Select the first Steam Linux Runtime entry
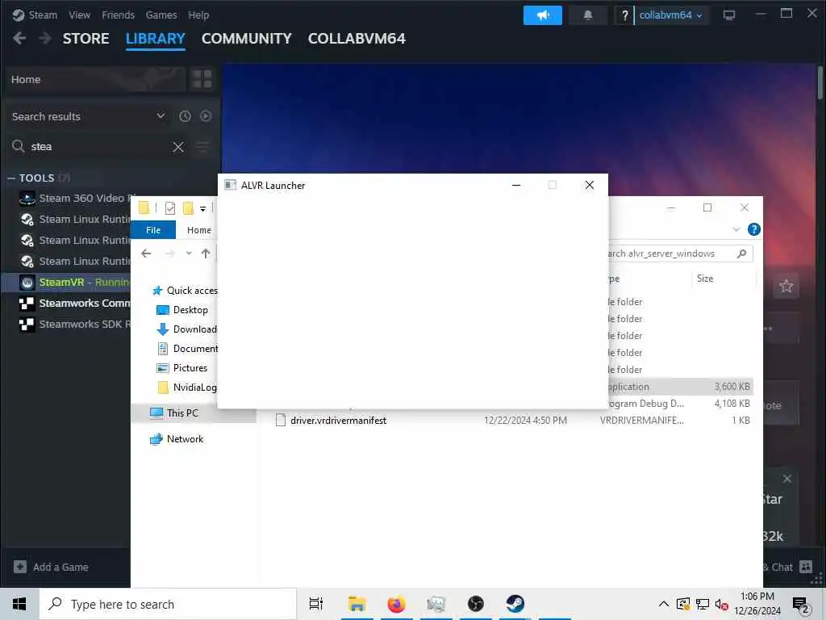 (x=73, y=220)
